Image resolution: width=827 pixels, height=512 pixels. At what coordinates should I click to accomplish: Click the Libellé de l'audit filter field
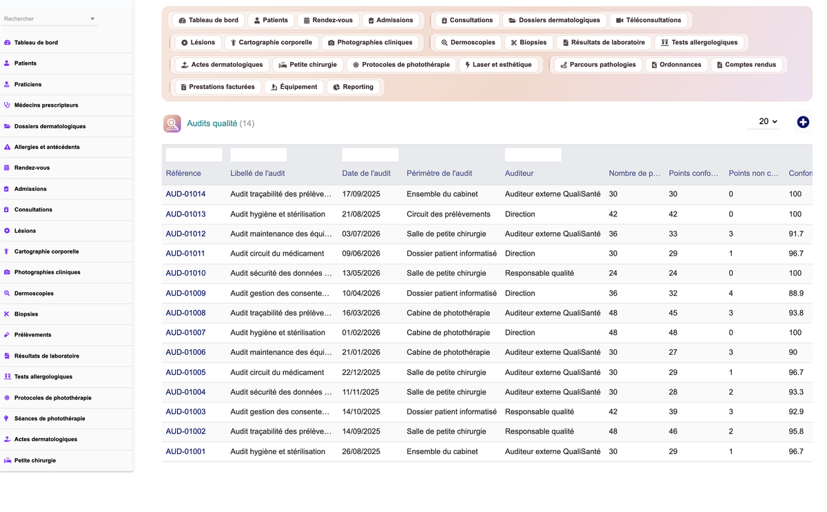(x=258, y=154)
